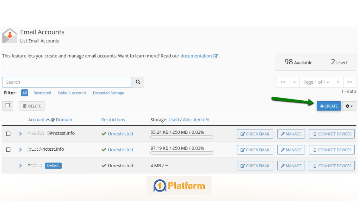Open Manage wrench icon for the second account
The image size is (358, 201).
[282, 150]
